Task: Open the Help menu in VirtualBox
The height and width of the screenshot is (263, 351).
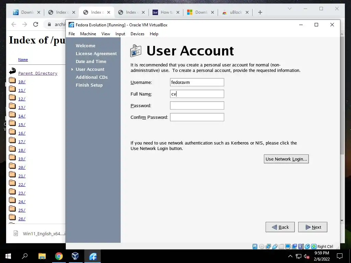Action: click(x=154, y=34)
